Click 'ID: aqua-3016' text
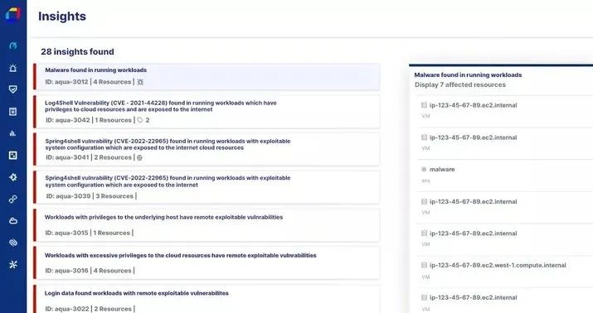The width and height of the screenshot is (593, 313). click(66, 271)
